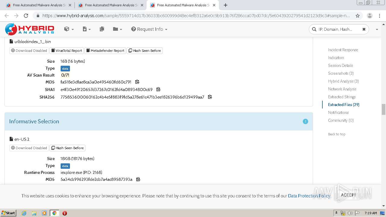Open the Data Protection Policy link

point(309,196)
